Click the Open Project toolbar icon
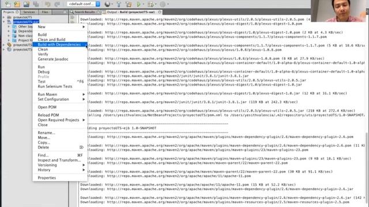Image resolution: width=369 pixels, height=207 pixels. tap(27, 4)
